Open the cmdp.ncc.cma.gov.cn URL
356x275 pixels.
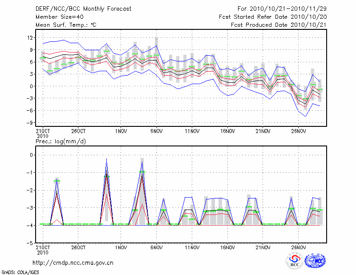(73, 263)
